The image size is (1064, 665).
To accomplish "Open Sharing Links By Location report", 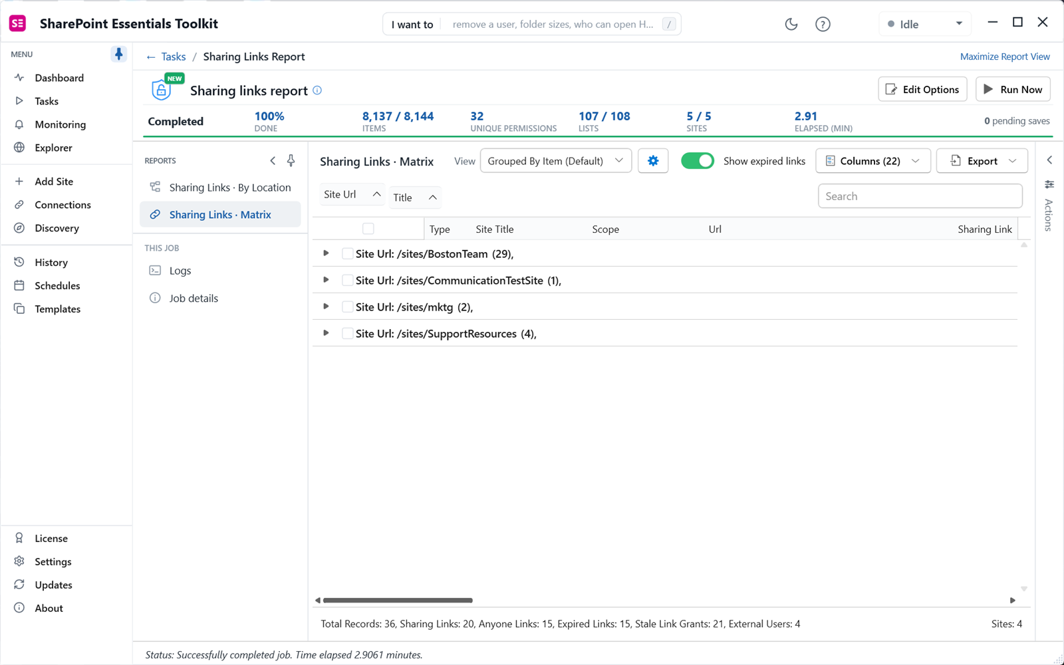I will [x=220, y=188].
